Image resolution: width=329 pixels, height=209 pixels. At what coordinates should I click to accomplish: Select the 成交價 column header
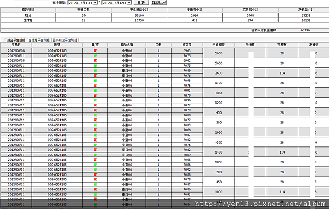click(x=187, y=44)
